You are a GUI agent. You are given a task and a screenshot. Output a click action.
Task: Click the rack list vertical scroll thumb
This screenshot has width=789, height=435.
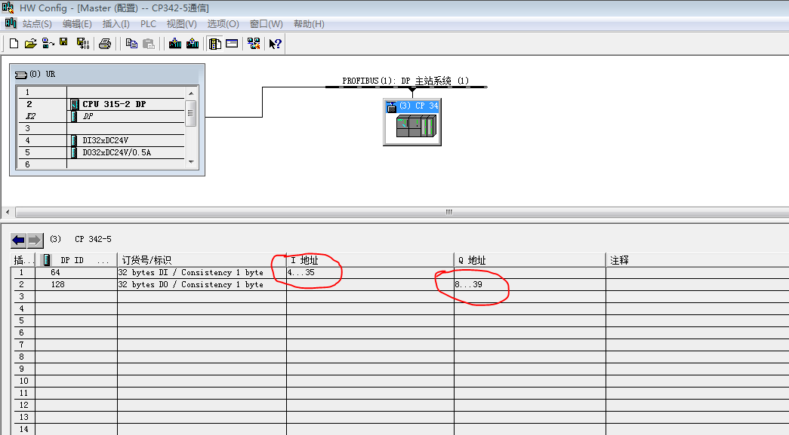pos(191,113)
